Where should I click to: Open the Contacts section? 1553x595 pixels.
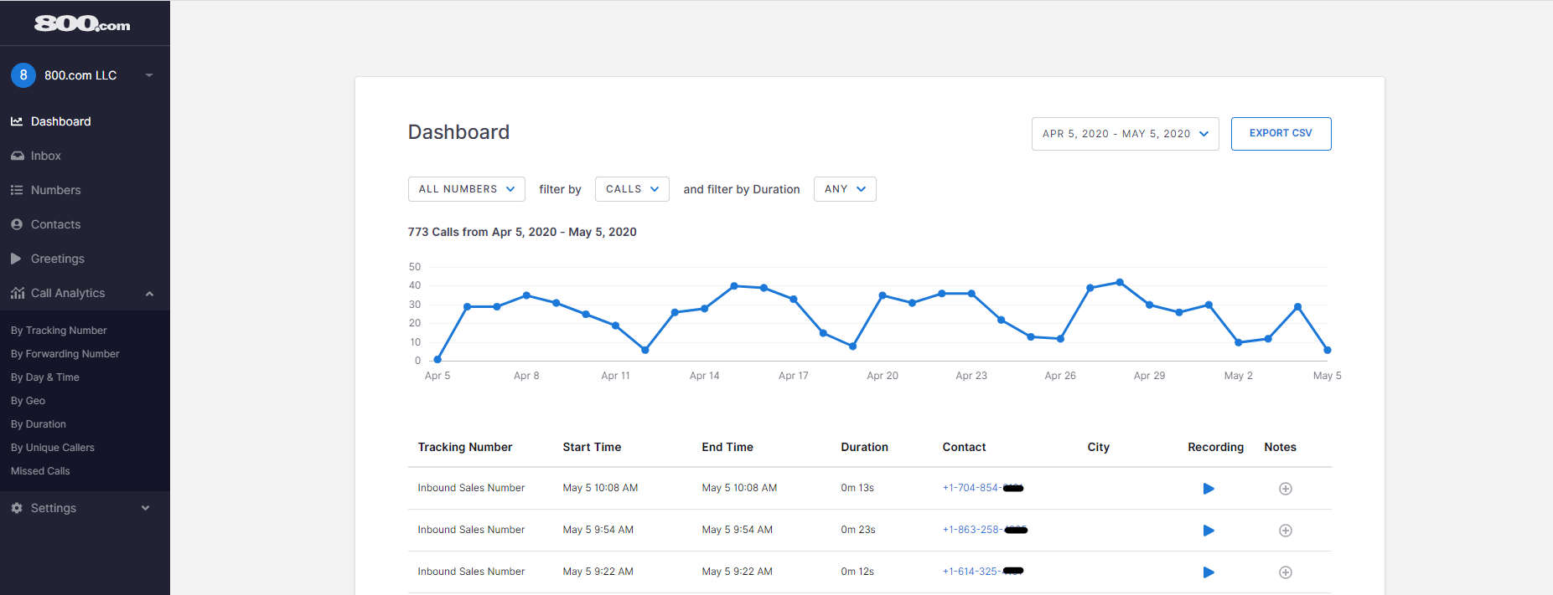pyautogui.click(x=55, y=224)
